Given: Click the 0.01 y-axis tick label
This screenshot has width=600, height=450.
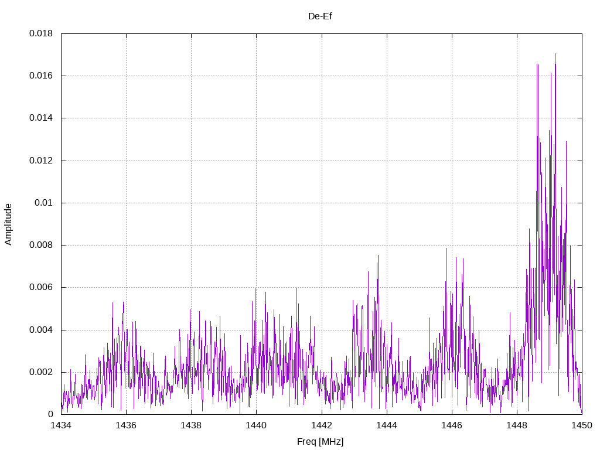Looking at the screenshot, I should [43, 203].
